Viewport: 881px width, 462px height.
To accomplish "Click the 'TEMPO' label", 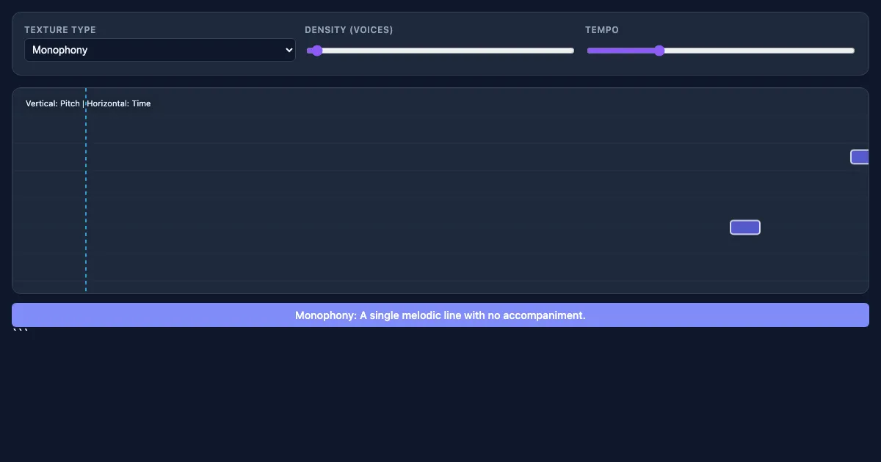I will point(602,30).
